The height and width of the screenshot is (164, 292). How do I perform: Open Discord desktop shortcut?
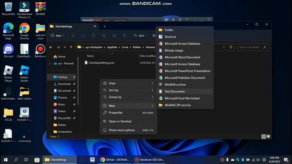[8, 51]
